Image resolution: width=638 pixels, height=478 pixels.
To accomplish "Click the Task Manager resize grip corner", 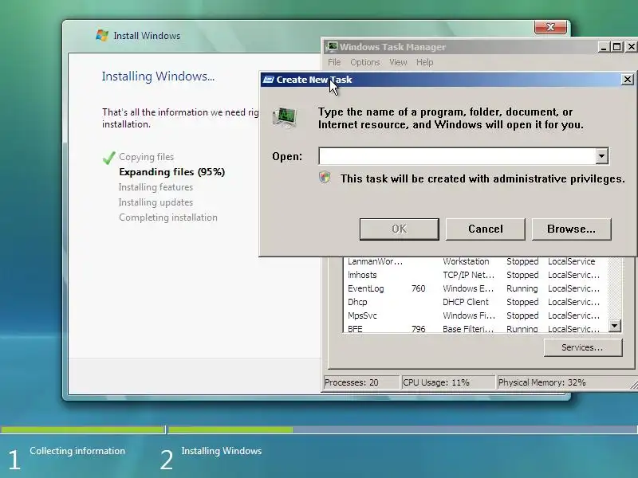I will pyautogui.click(x=634, y=385).
